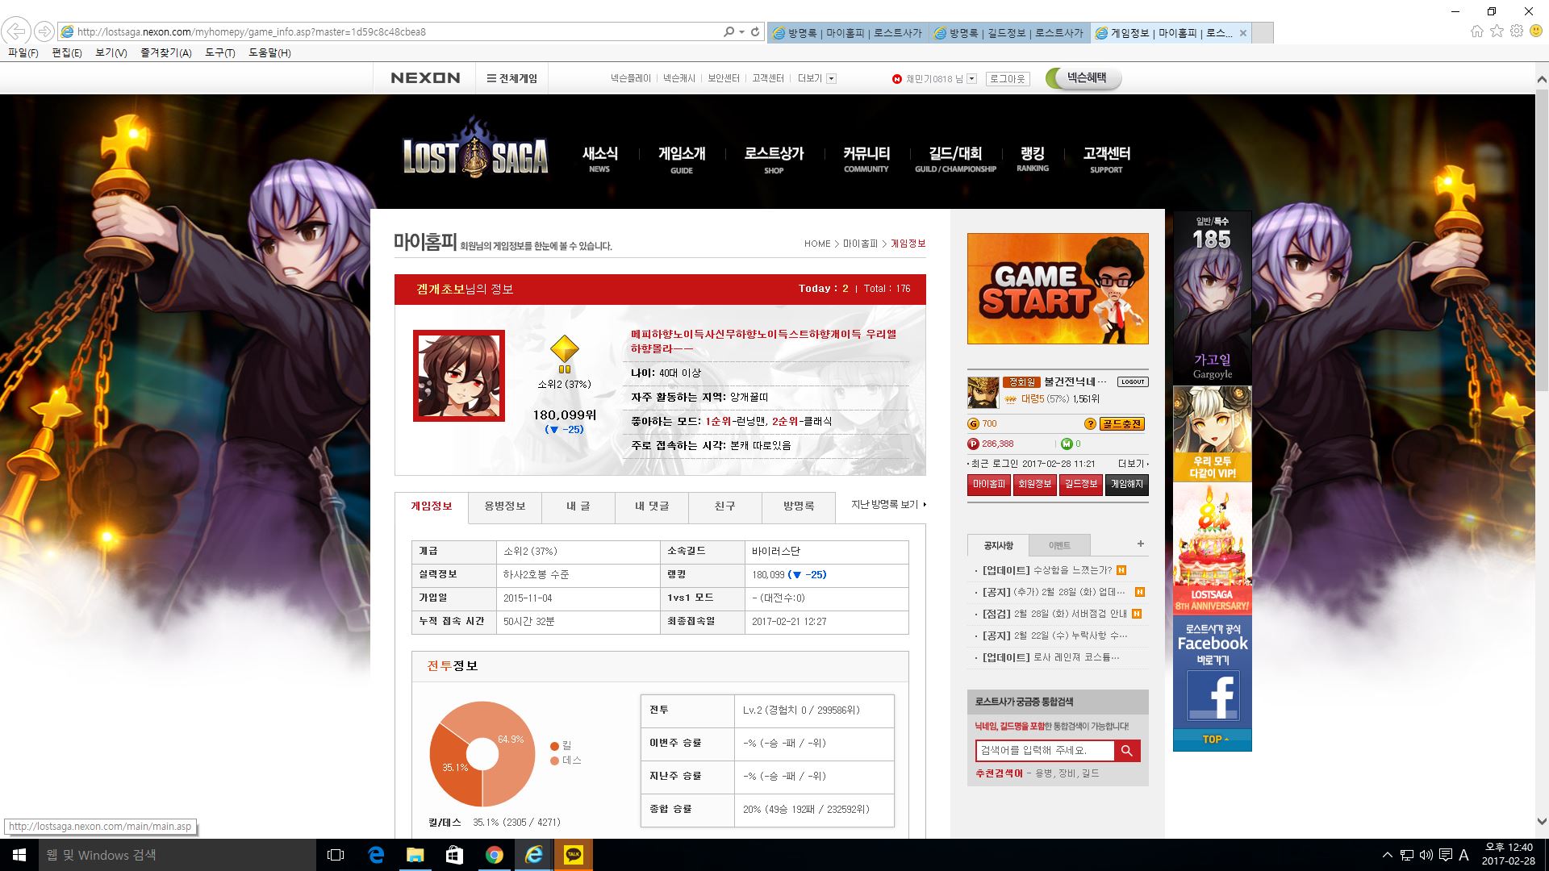Open the browser Tools gear icon
This screenshot has height=871, width=1549.
coord(1517,31)
